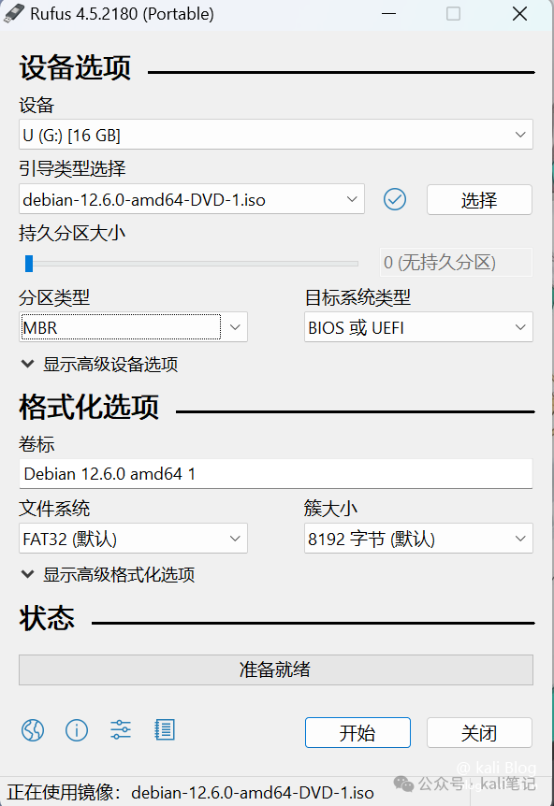554x806 pixels.
Task: Click the 开始 button
Action: [x=357, y=732]
